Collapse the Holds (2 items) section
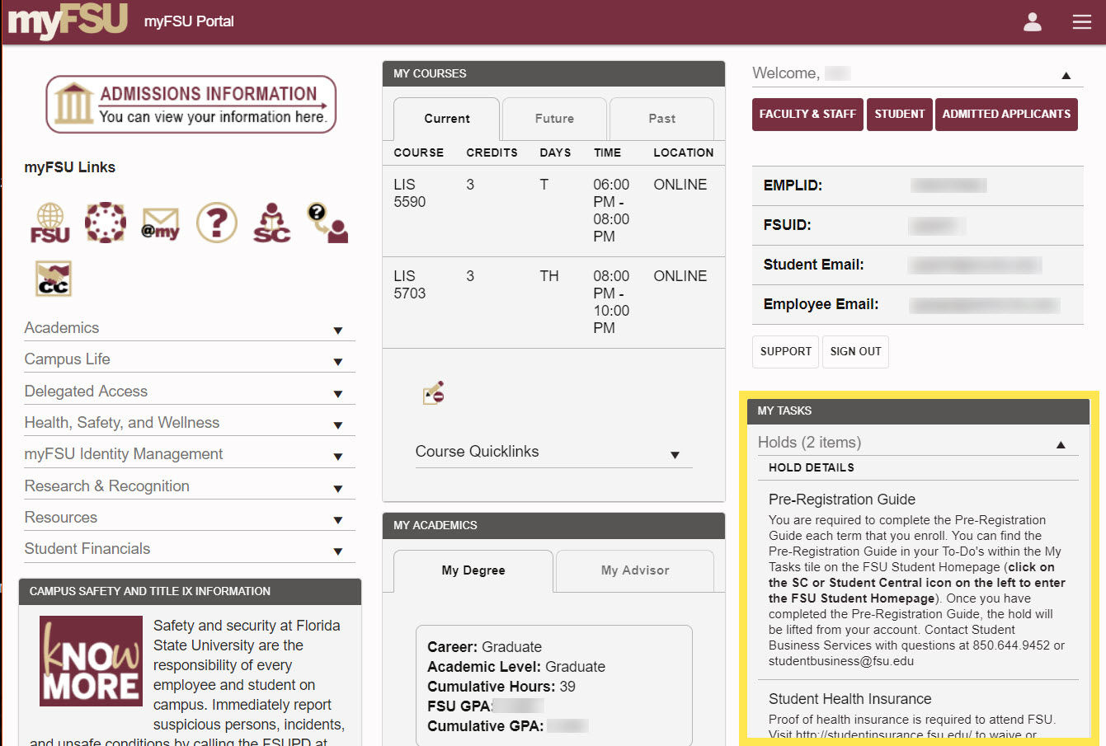1106x746 pixels. click(1061, 444)
